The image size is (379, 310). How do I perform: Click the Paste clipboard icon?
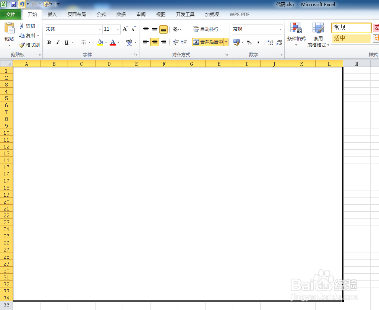pos(9,28)
